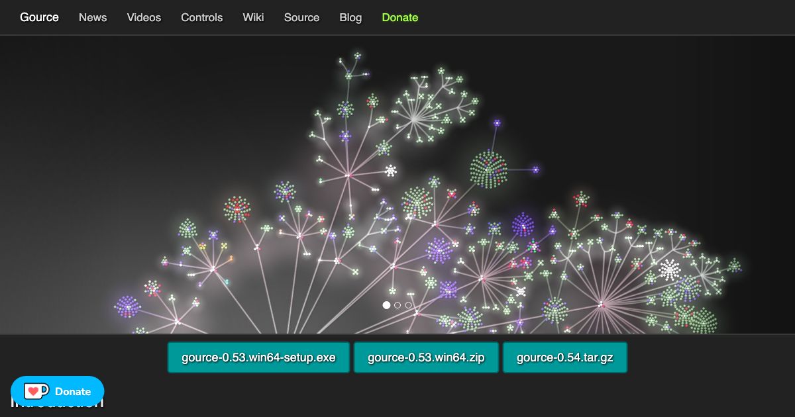
Task: Click the Donate text label in the Ko-fi widget
Action: (73, 391)
